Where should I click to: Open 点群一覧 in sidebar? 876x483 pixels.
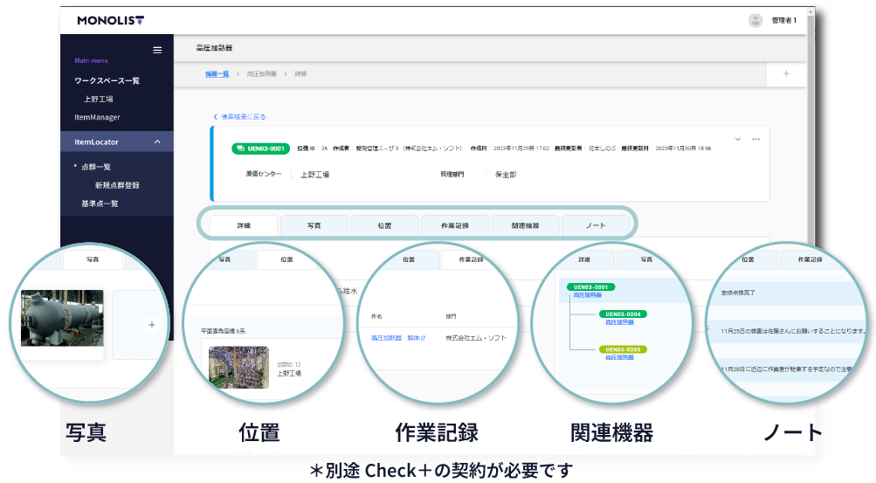pos(96,167)
